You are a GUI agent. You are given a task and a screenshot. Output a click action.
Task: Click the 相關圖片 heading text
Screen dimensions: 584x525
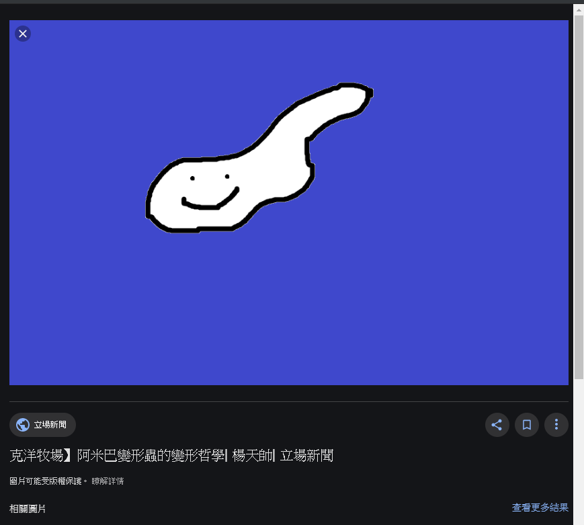coord(28,509)
